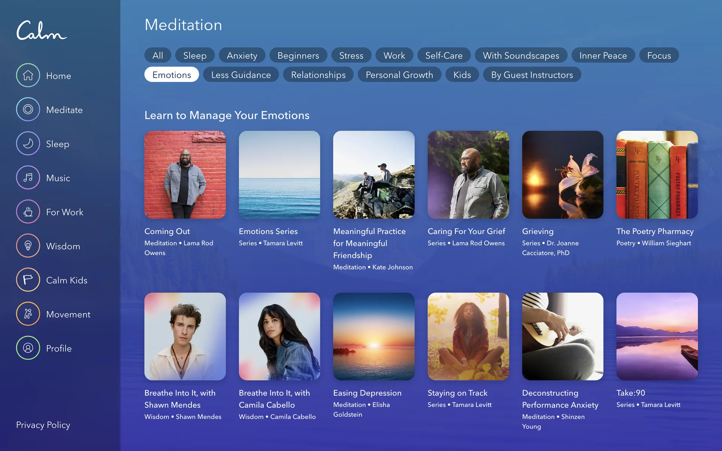The height and width of the screenshot is (451, 722).
Task: Open the Profile person icon
Action: tap(28, 348)
